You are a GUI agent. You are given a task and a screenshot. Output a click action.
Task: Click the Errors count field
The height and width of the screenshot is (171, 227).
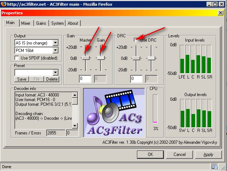pyautogui.click(x=72, y=133)
